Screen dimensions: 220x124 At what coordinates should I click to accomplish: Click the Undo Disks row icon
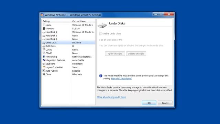tap(44, 43)
